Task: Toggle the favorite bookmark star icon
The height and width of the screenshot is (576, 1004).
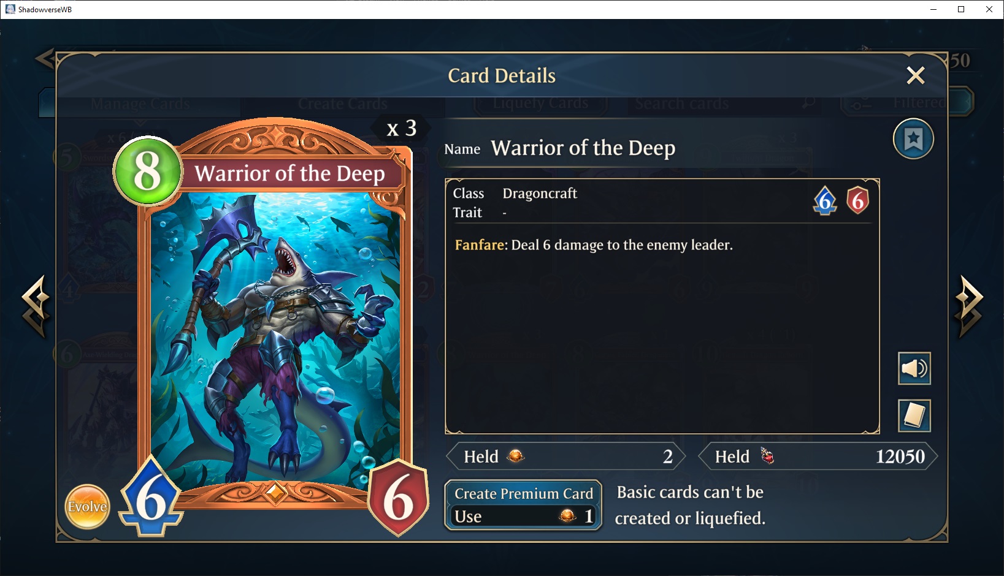Action: click(913, 139)
